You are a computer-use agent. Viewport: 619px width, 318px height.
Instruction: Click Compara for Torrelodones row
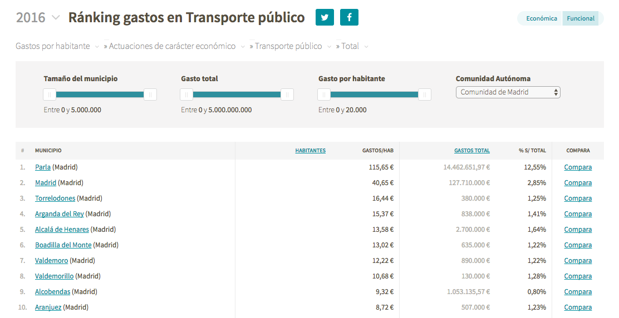pyautogui.click(x=578, y=198)
